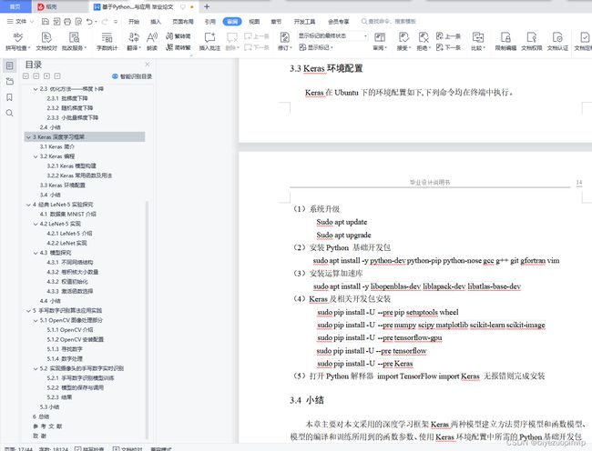The height and width of the screenshot is (451, 592).
Task: Collapse the 2.3 梯度下降 outline section
Action: click(36, 89)
